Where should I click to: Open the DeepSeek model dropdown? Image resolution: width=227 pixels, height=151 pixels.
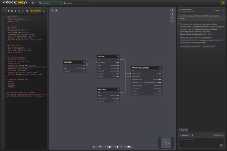click(185, 135)
